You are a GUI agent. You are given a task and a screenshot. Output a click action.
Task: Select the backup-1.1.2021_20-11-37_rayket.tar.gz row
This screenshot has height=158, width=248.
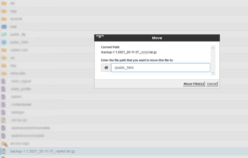(43, 151)
